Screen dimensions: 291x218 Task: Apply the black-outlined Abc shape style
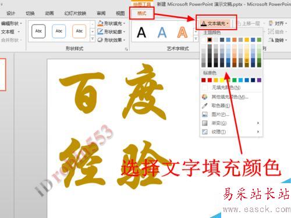click(x=38, y=31)
